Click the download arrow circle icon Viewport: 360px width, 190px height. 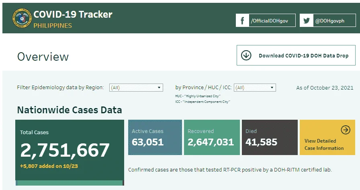coord(246,55)
